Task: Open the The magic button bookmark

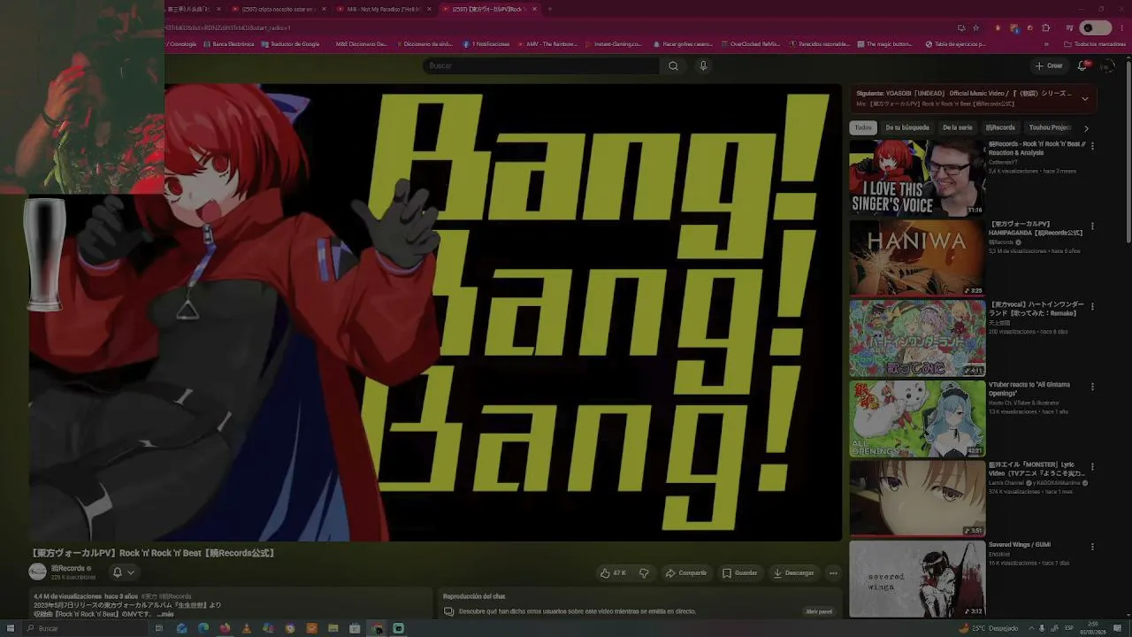Action: [x=884, y=44]
